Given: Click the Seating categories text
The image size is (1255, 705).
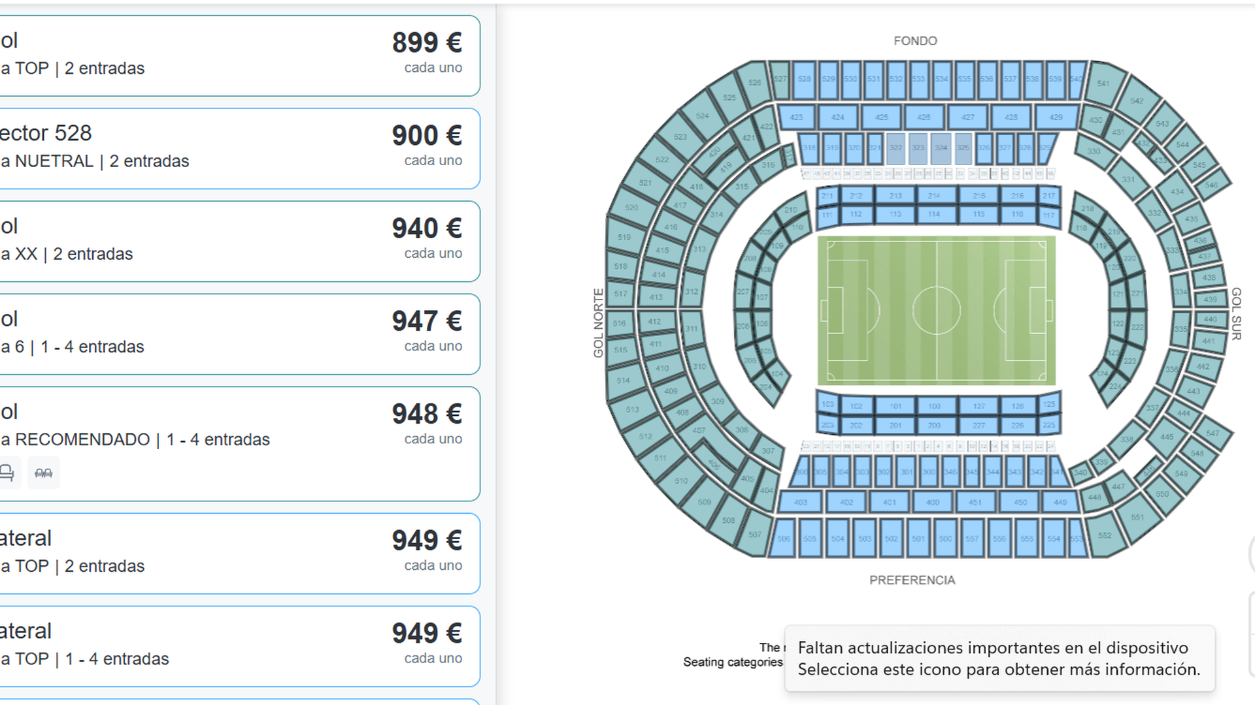Looking at the screenshot, I should [733, 662].
